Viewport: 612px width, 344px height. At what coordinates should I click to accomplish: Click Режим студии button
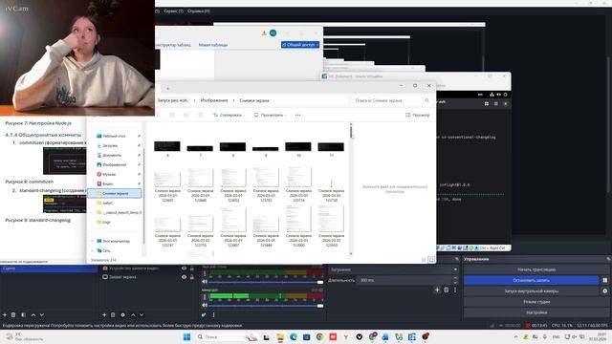[x=536, y=302]
